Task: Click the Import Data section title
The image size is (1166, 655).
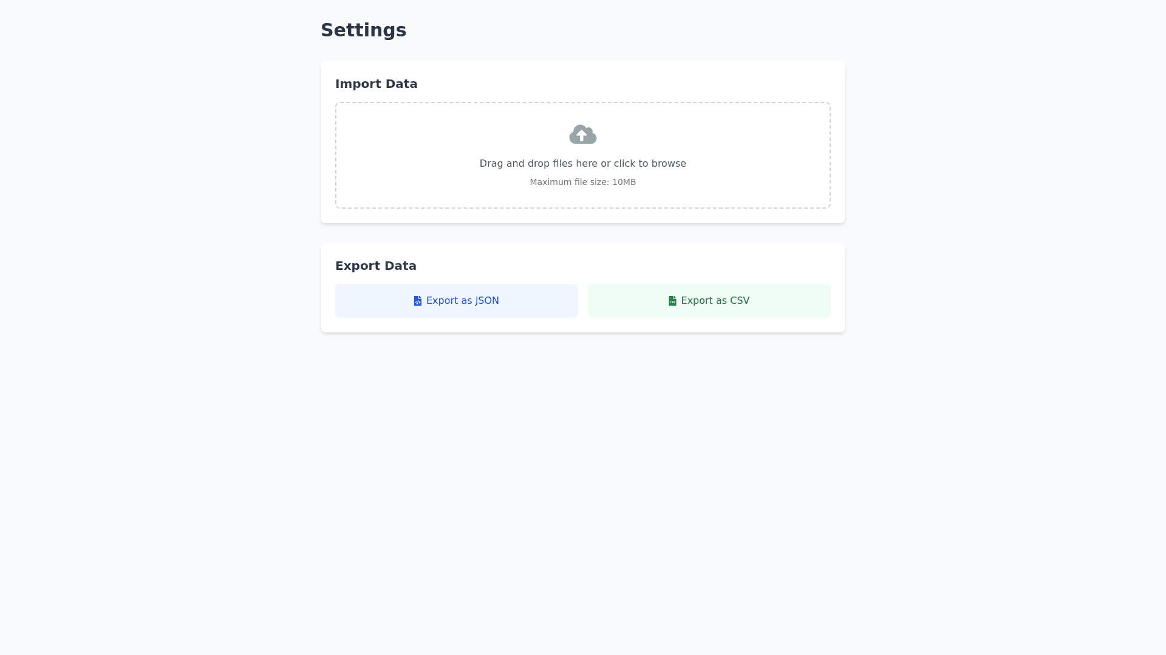Action: pos(376,84)
